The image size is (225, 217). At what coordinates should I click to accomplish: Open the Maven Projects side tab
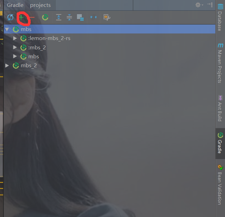click(x=220, y=63)
